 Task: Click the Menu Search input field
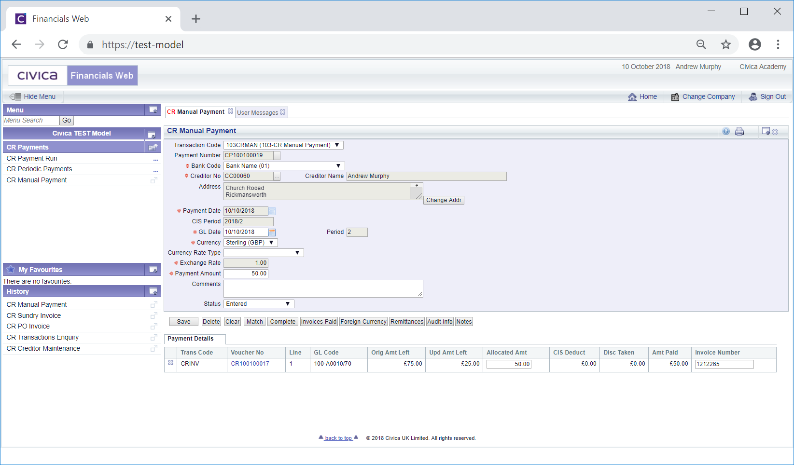click(x=31, y=121)
